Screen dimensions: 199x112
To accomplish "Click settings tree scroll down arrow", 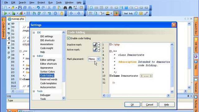I will (63, 98).
